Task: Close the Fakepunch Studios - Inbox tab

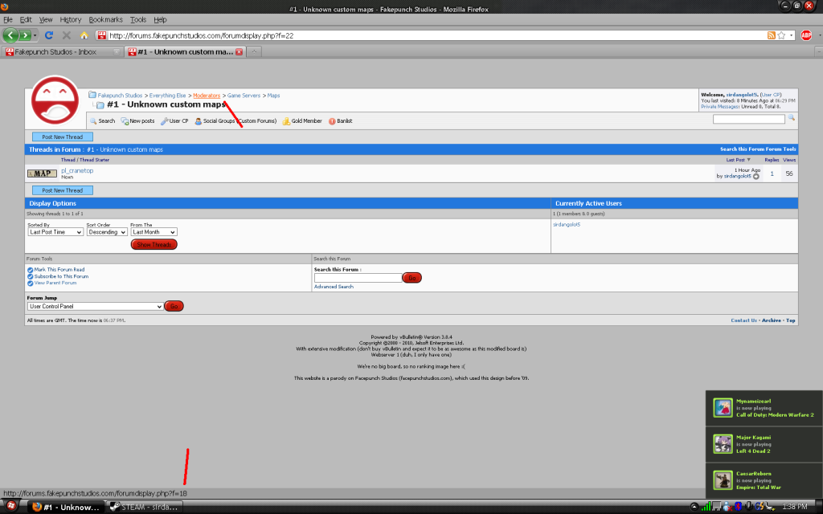Action: coord(117,52)
